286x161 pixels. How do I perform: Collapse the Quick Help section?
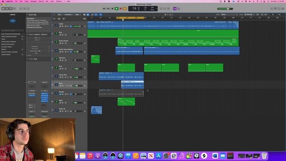[x=27, y=15]
